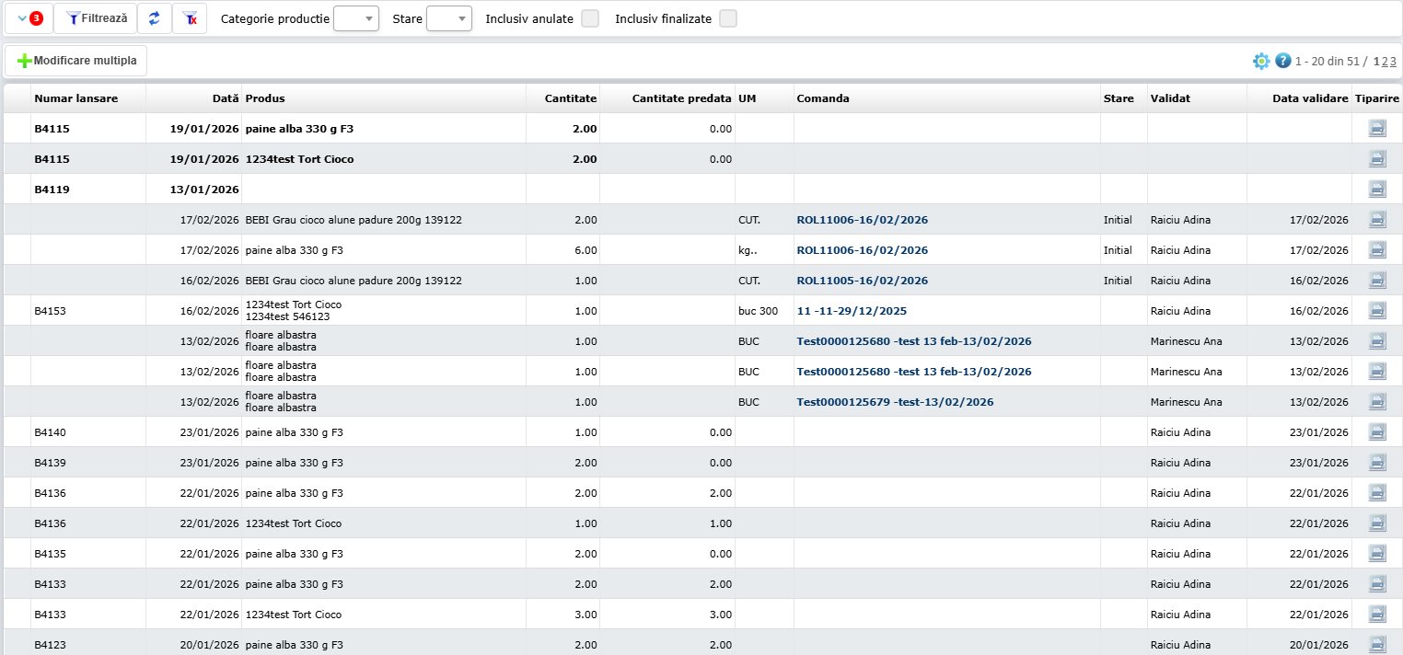1403x655 pixels.
Task: Enable the Inclusiv anulate checkbox
Action: coord(590,18)
